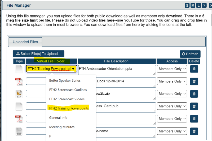This screenshot has width=212, height=141.
Task: Delete the FTH Ambassador Orientation.pptx file
Action: pyautogui.click(x=194, y=69)
